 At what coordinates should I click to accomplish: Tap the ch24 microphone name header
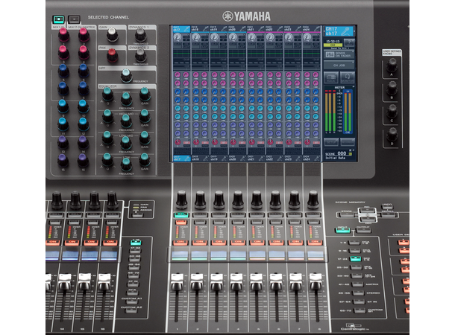pos(311,28)
